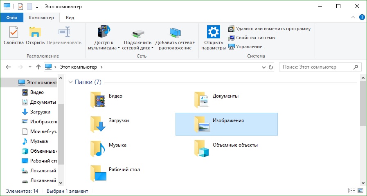Click the Свойства (Properties) ribbon icon
367x196 pixels.
click(14, 35)
